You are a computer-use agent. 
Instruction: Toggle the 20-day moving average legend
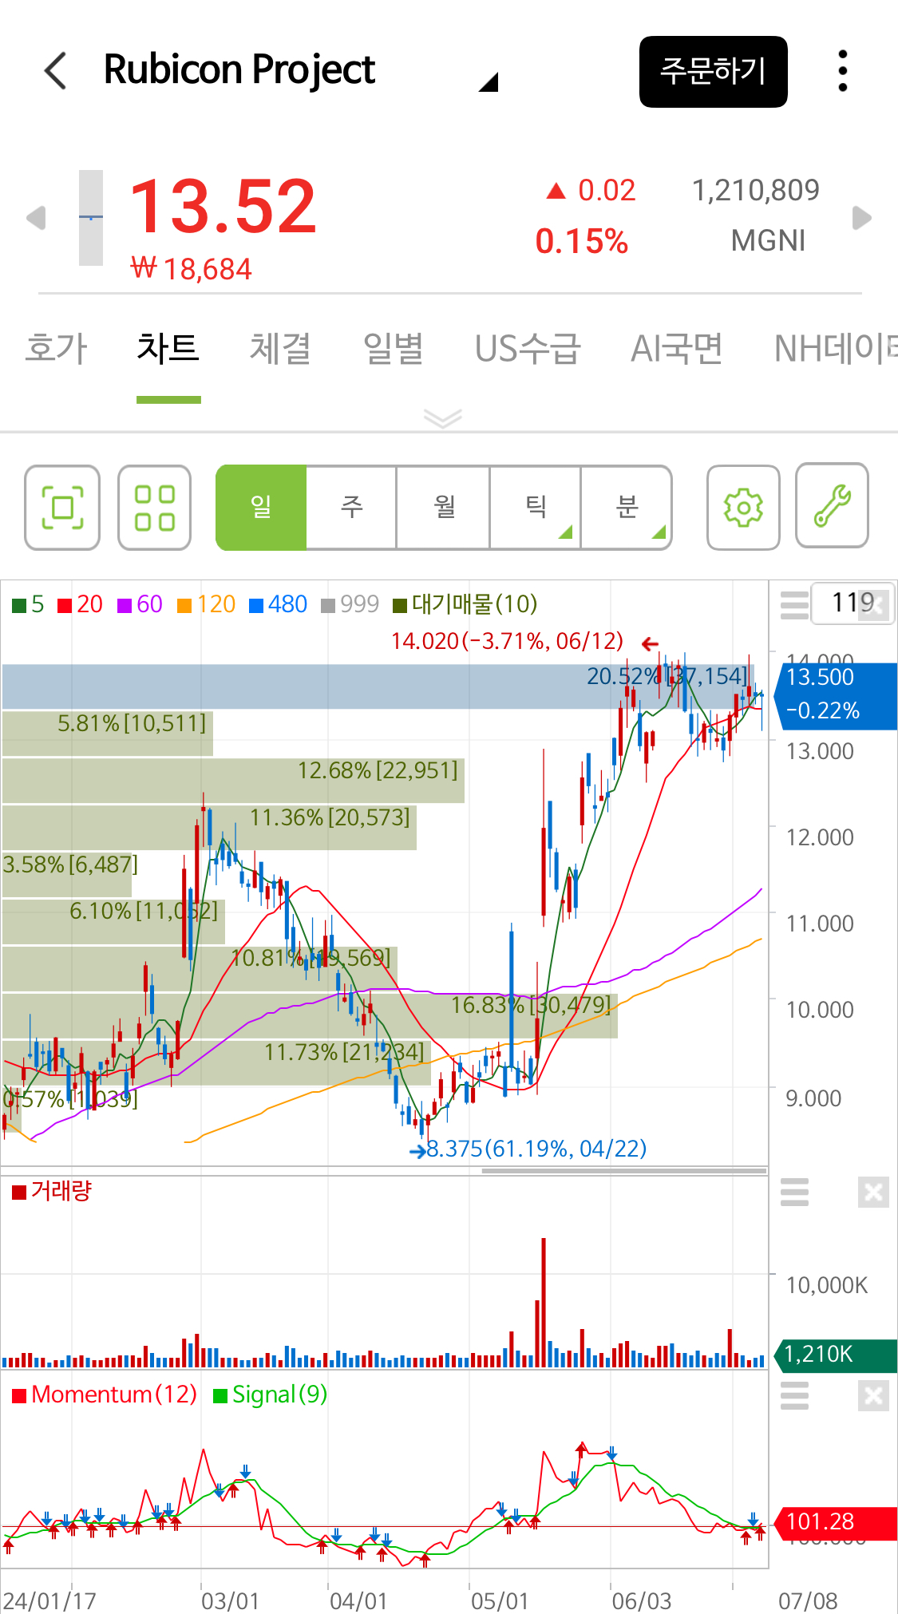click(x=81, y=604)
